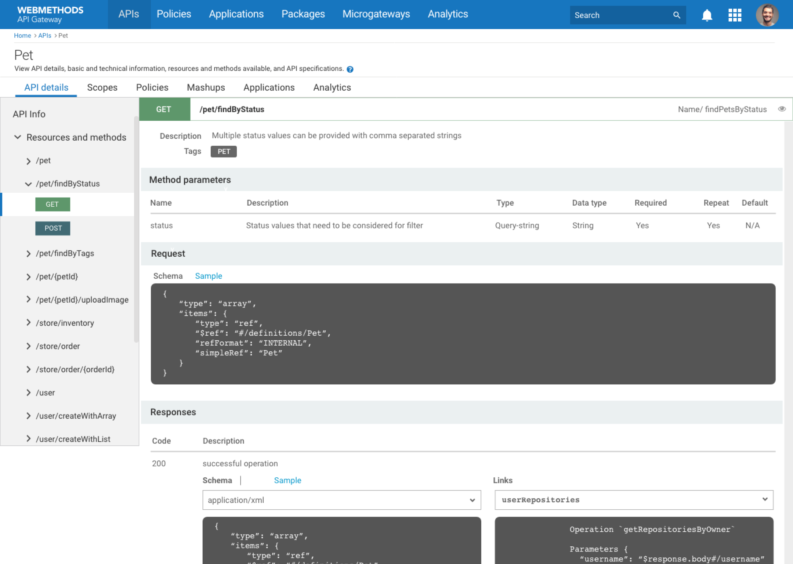Expand the /pet resource
793x564 pixels.
[28, 161]
